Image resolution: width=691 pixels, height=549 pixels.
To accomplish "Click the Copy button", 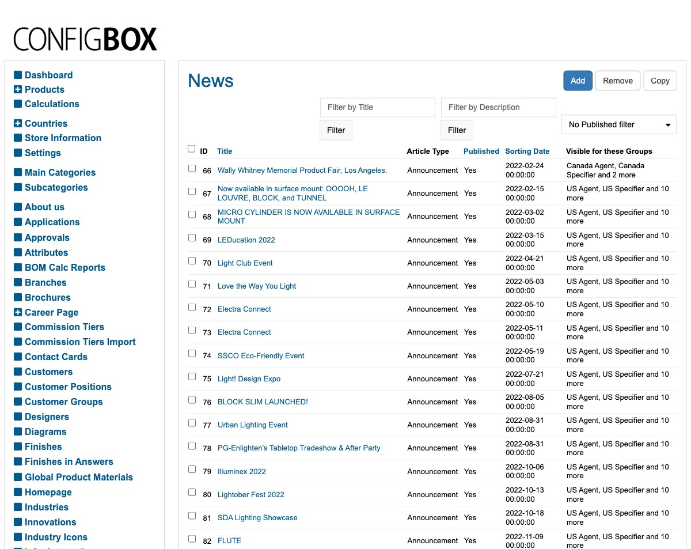I will click(x=660, y=81).
